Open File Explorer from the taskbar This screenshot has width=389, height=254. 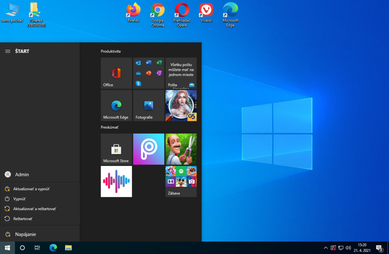tap(68, 248)
